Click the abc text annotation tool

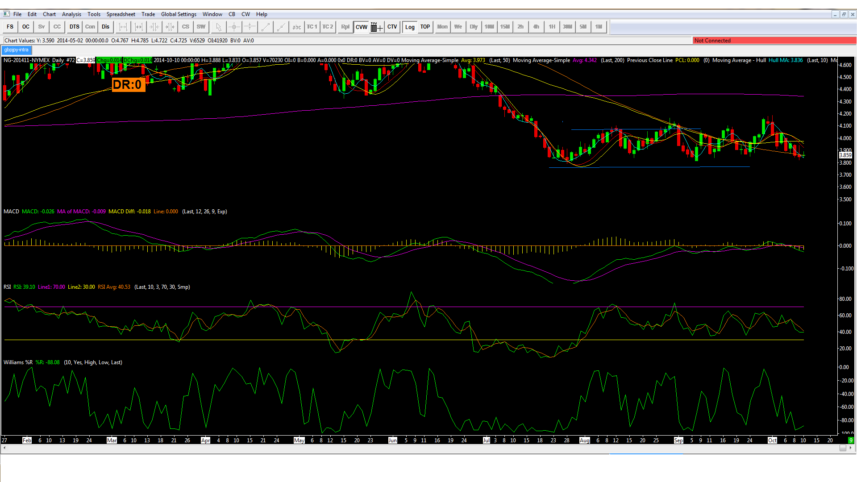click(296, 27)
